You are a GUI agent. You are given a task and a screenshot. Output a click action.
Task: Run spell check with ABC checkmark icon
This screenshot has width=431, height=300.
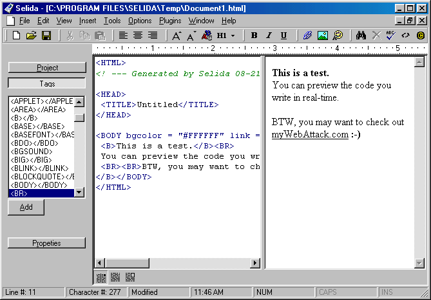[390, 35]
